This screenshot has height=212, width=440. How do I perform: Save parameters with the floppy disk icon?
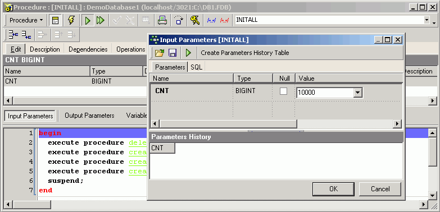pyautogui.click(x=173, y=53)
